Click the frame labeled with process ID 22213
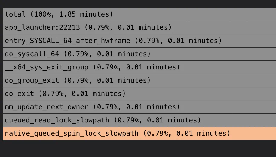 click(x=140, y=27)
